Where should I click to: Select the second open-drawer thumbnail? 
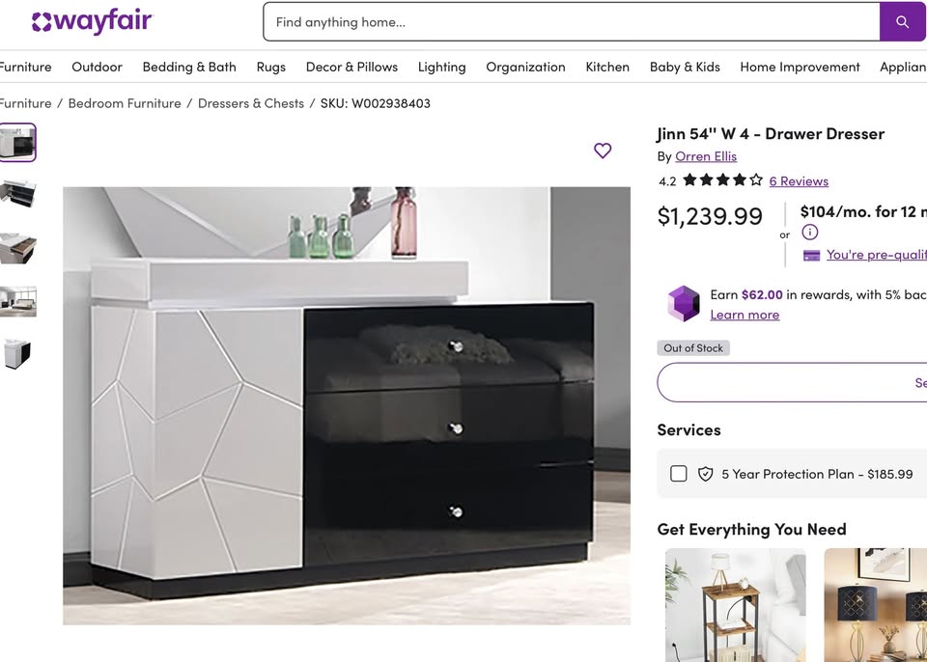pyautogui.click(x=17, y=248)
